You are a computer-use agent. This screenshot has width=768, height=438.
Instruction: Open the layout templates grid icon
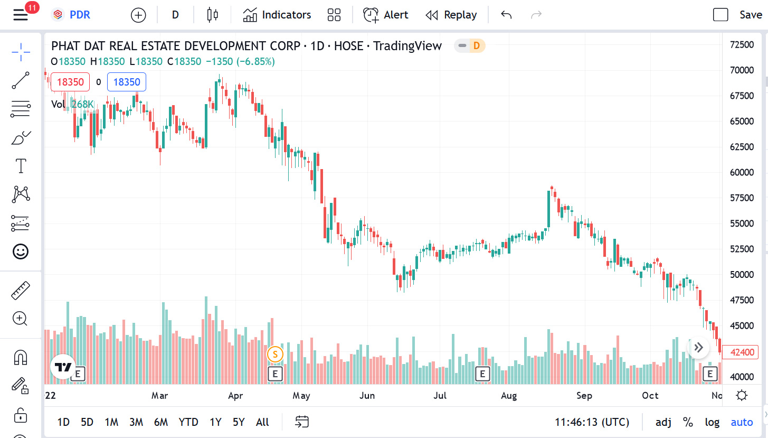point(334,15)
